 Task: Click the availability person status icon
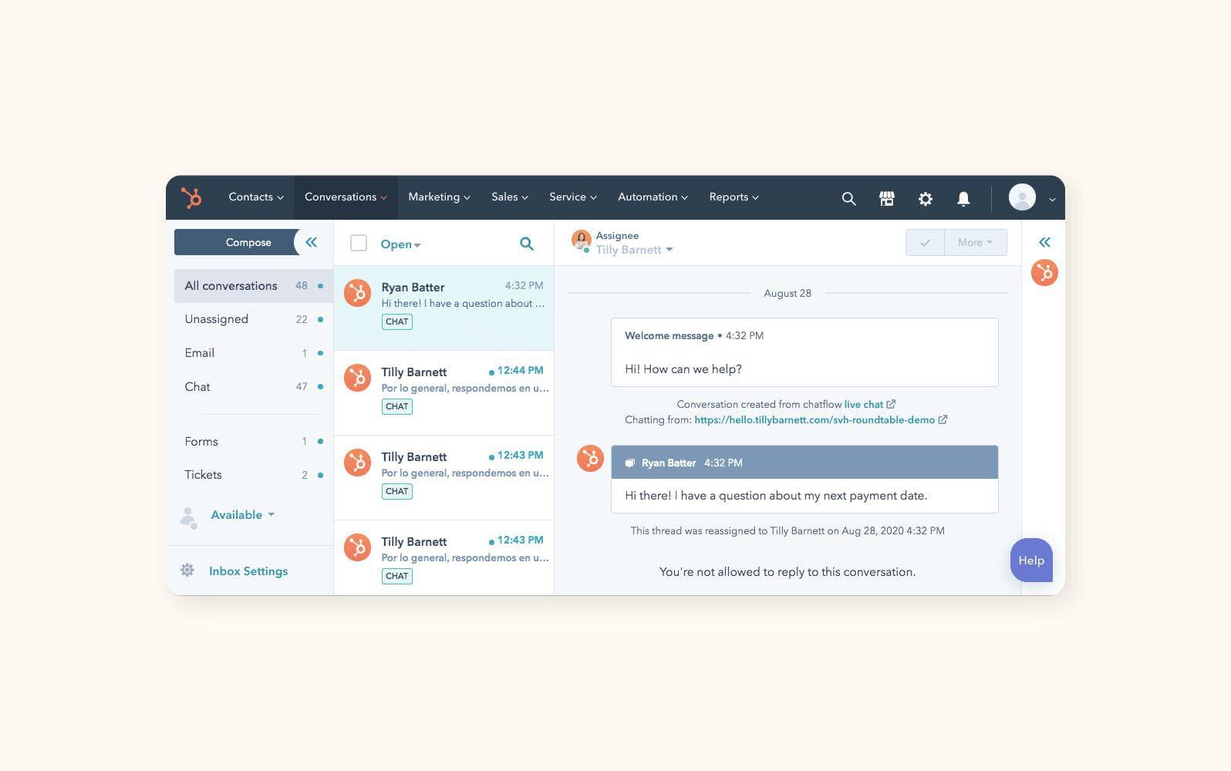click(188, 517)
